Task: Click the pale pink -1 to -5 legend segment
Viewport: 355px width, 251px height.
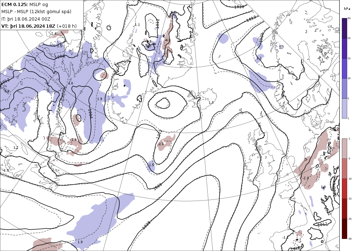Action: [344, 148]
